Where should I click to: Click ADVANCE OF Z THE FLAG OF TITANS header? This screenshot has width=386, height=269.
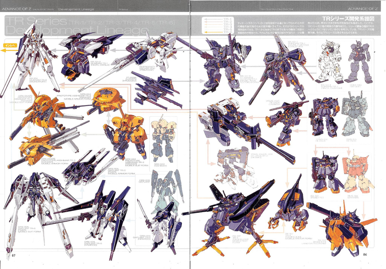click(x=28, y=9)
